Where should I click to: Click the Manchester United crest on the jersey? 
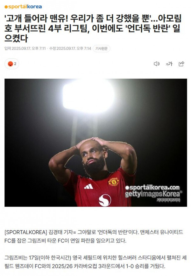[113, 182]
